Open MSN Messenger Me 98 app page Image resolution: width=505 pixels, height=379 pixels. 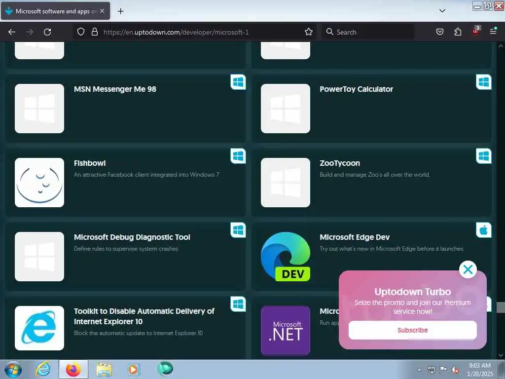[x=115, y=89]
